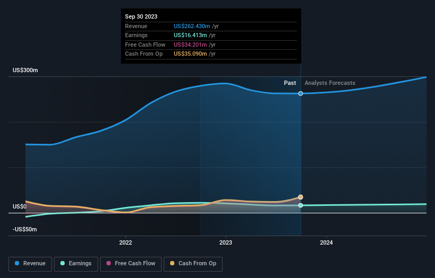Click the 'Analysts Forecasts' label
The width and height of the screenshot is (435, 278).
[330, 83]
